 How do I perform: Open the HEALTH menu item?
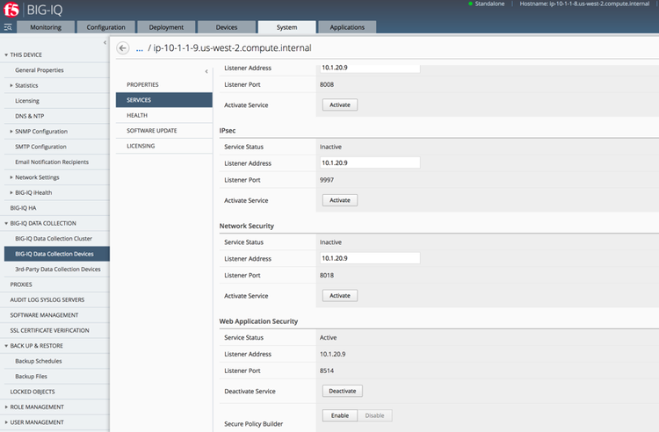tap(137, 115)
